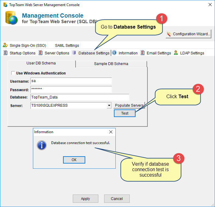This screenshot has width=215, height=207.
Task: Click the blue info icon in the Information dialog
Action: point(42,145)
